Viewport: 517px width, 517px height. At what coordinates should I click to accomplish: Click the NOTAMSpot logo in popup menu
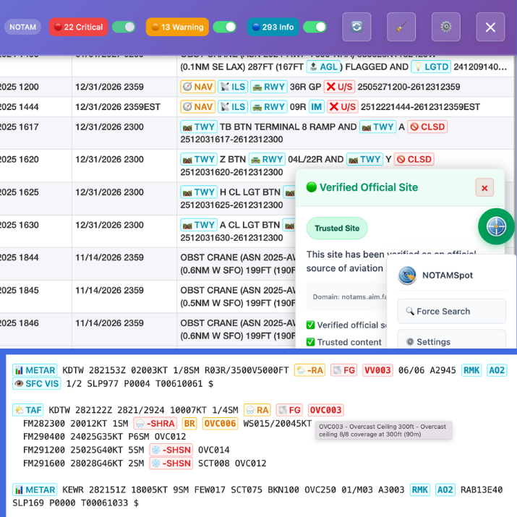(x=407, y=275)
